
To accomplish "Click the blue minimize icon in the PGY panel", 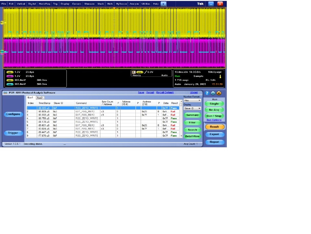I will pyautogui.click(x=213, y=93).
